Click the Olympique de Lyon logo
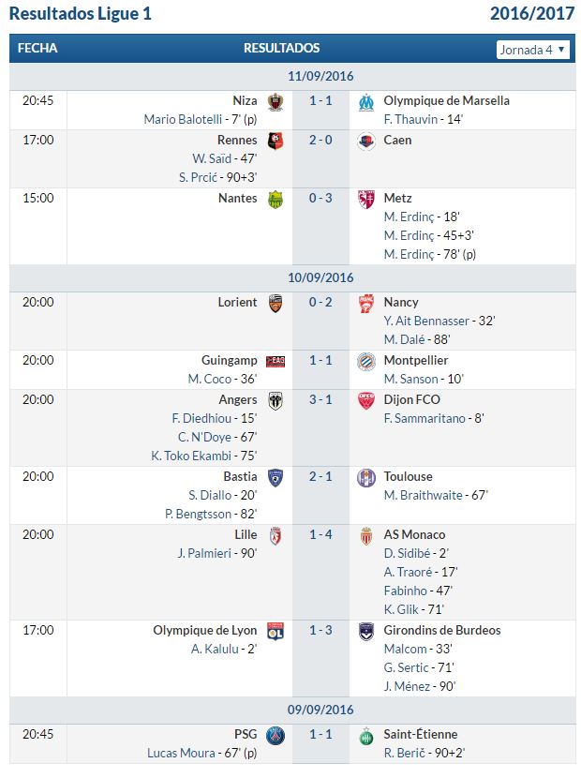581x778 pixels. pos(276,631)
